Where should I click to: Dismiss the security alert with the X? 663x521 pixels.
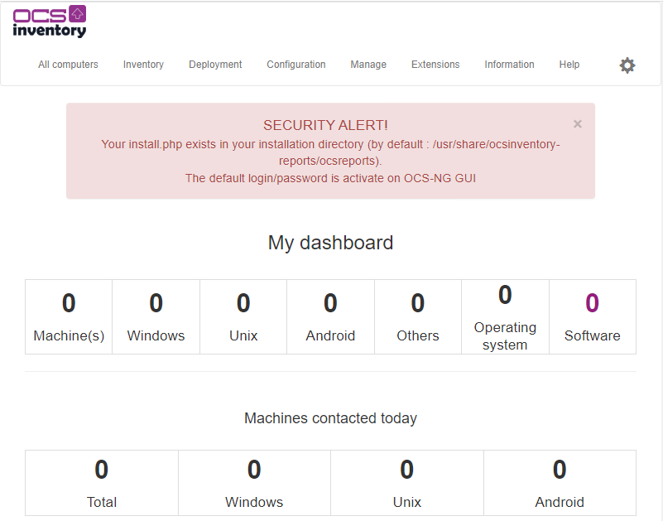(578, 124)
